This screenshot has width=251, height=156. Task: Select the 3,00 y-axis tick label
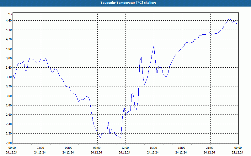coord(9,96)
